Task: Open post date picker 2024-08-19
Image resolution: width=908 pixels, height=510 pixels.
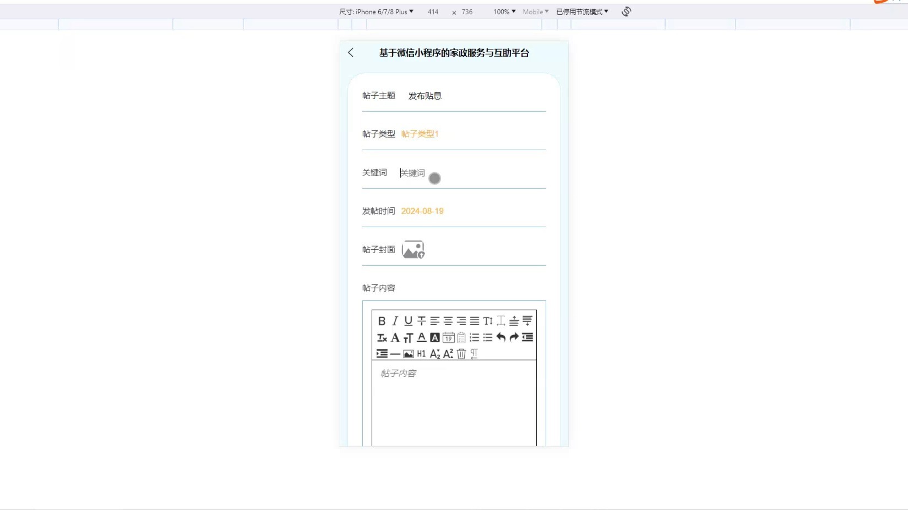Action: tap(422, 211)
